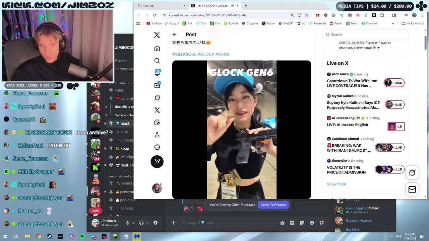Open JIMBOCORP server header menu
The image size is (429, 241).
point(124,48)
